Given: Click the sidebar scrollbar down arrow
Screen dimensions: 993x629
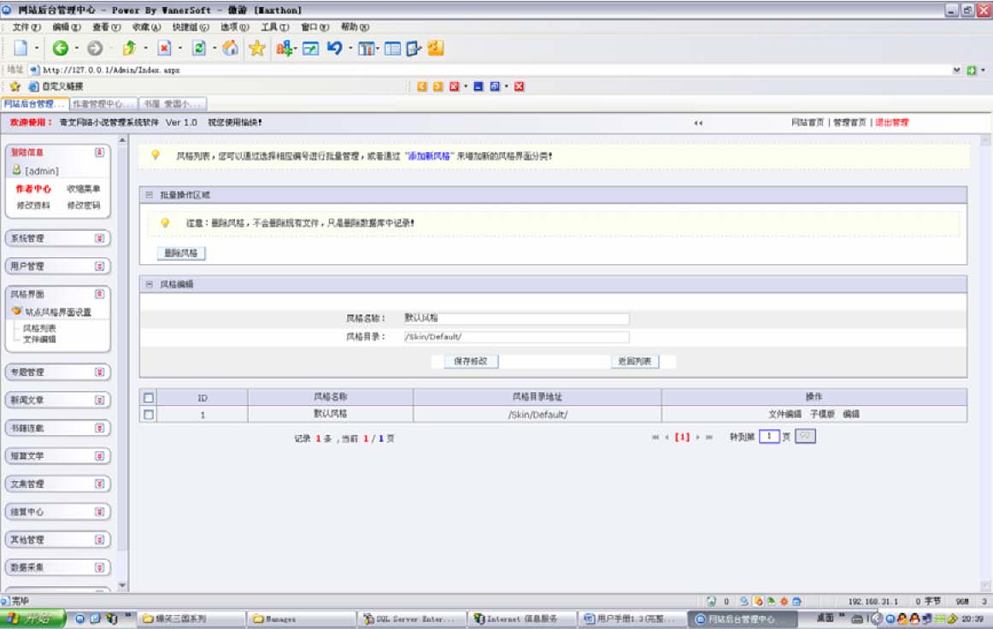Looking at the screenshot, I should click(122, 586).
